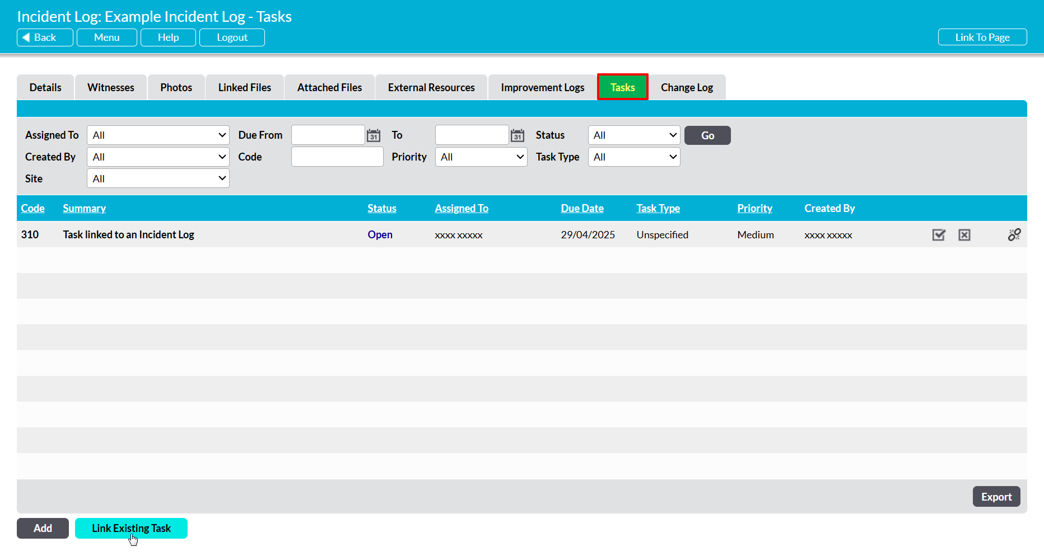Image resolution: width=1044 pixels, height=556 pixels.
Task: Click the Back button
Action: click(45, 37)
